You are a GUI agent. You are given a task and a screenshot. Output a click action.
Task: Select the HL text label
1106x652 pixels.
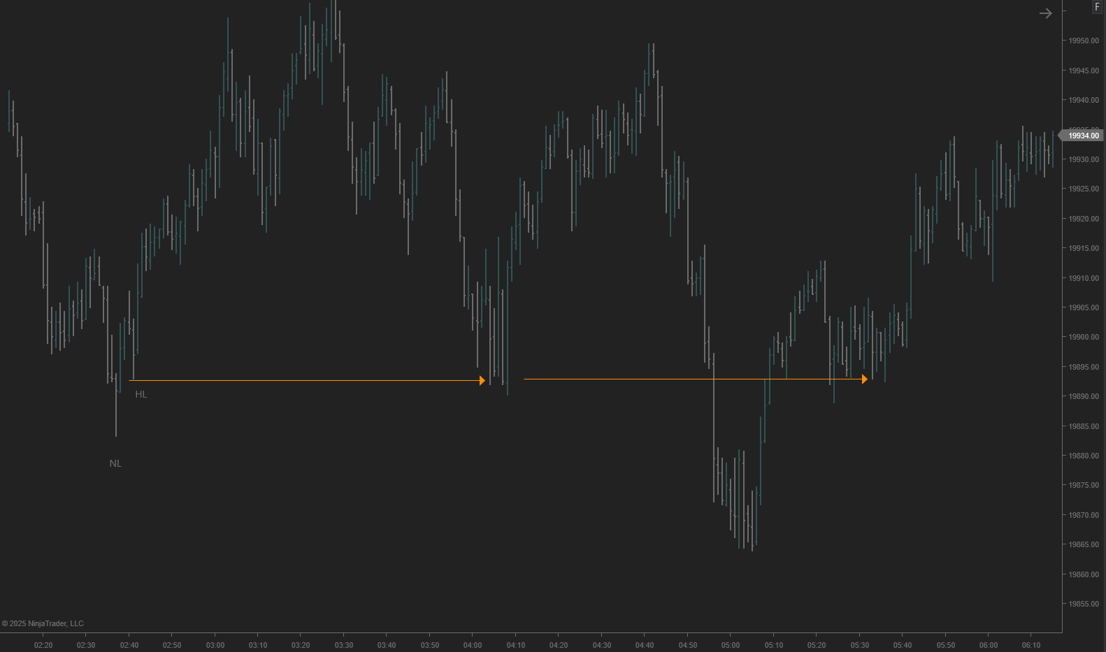pos(141,394)
